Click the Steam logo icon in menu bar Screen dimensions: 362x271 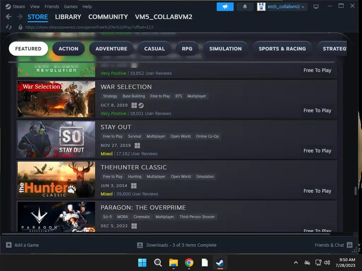click(x=8, y=7)
